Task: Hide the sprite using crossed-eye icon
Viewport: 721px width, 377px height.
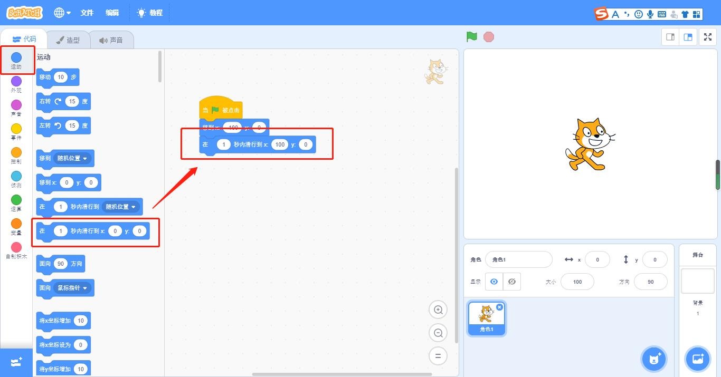Action: pyautogui.click(x=512, y=282)
